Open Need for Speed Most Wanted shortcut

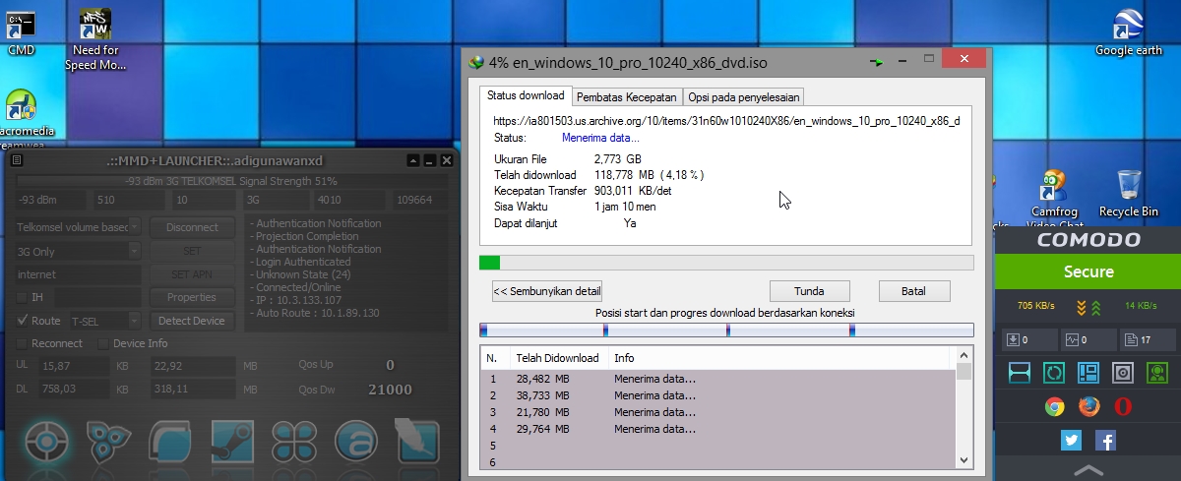click(95, 39)
